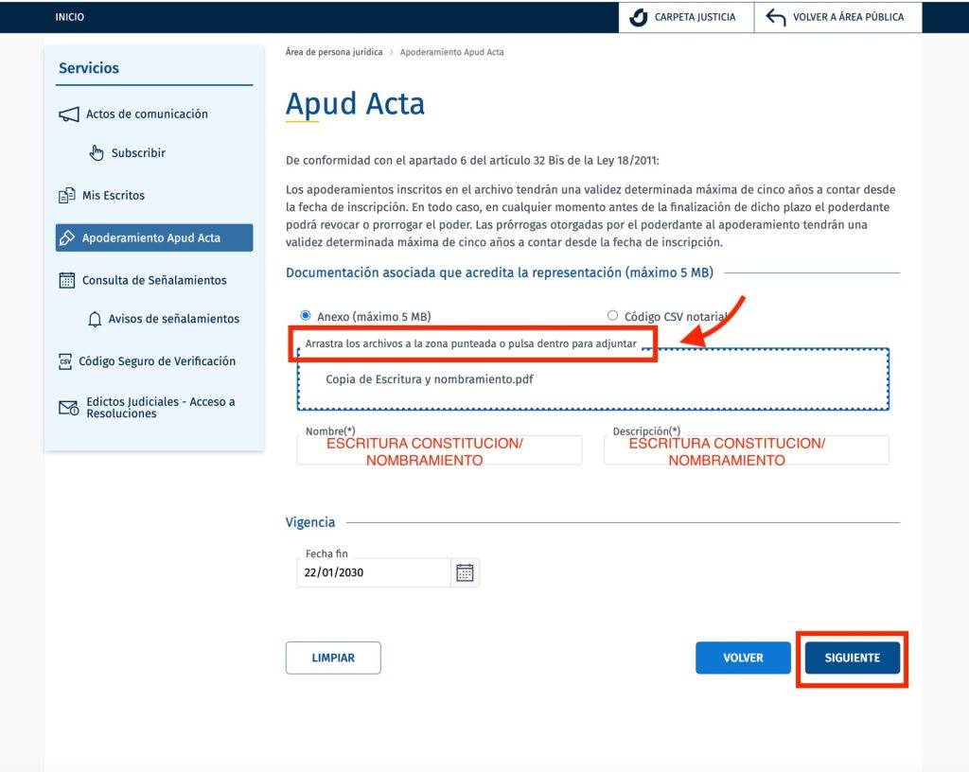This screenshot has width=969, height=772.
Task: Click the Área de persona jurídica breadcrumb
Action: tap(333, 52)
